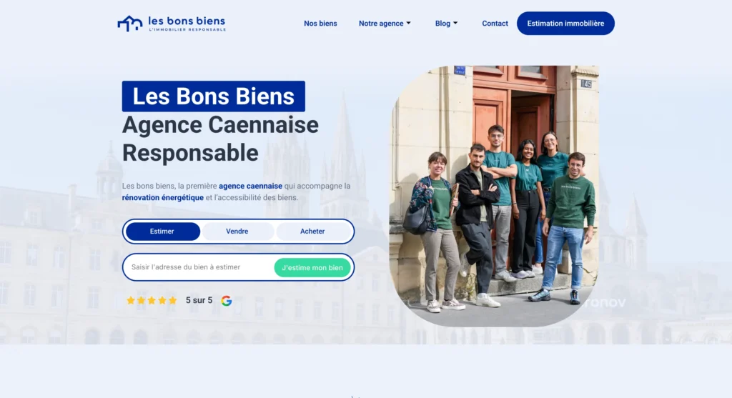Image resolution: width=732 pixels, height=398 pixels.
Task: Focus the address input to estimate
Action: pyautogui.click(x=200, y=267)
